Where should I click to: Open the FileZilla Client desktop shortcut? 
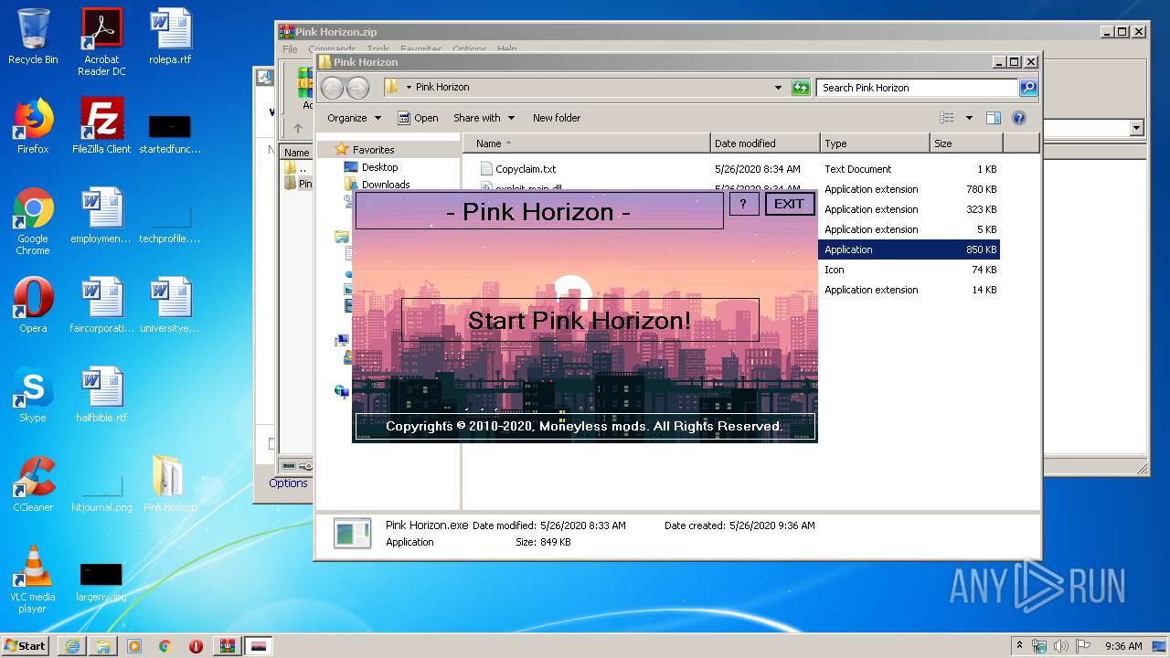pyautogui.click(x=101, y=126)
